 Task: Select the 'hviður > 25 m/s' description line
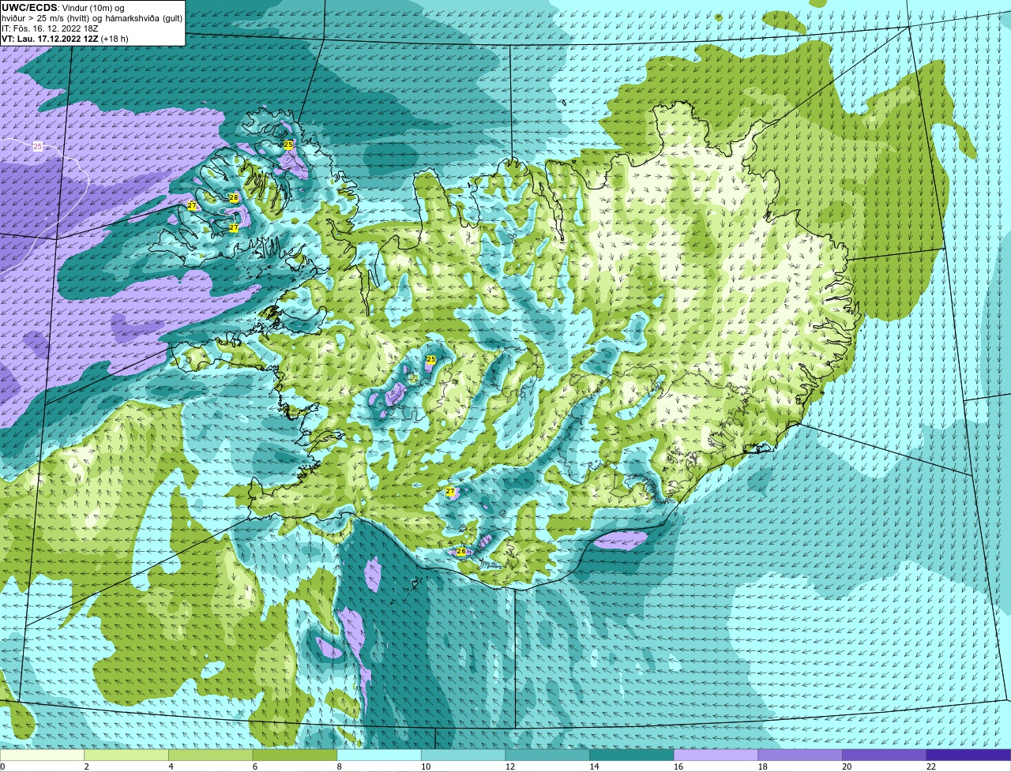(x=92, y=18)
